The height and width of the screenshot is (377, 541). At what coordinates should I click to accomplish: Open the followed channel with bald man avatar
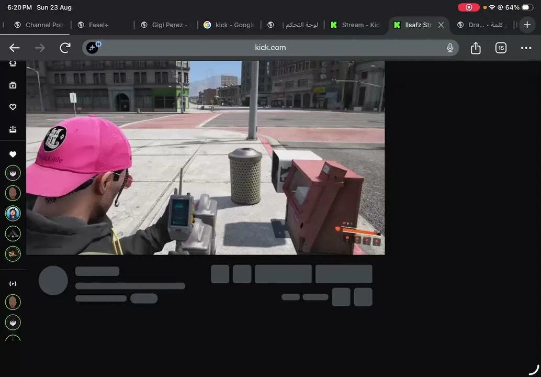point(13,193)
